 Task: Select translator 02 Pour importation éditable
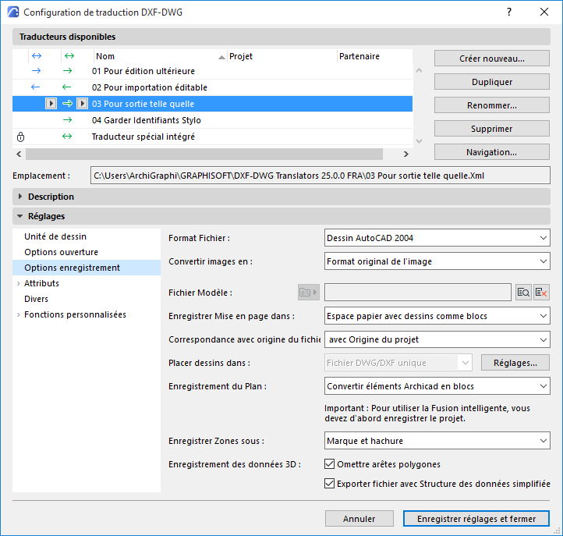pyautogui.click(x=212, y=87)
